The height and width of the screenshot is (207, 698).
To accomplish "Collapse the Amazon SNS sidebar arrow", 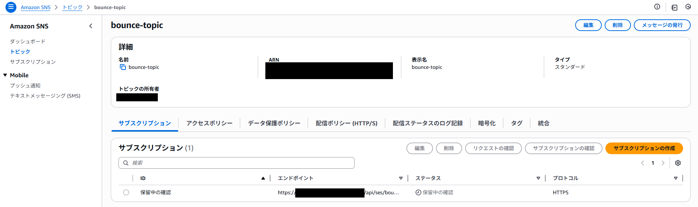I will pos(91,26).
